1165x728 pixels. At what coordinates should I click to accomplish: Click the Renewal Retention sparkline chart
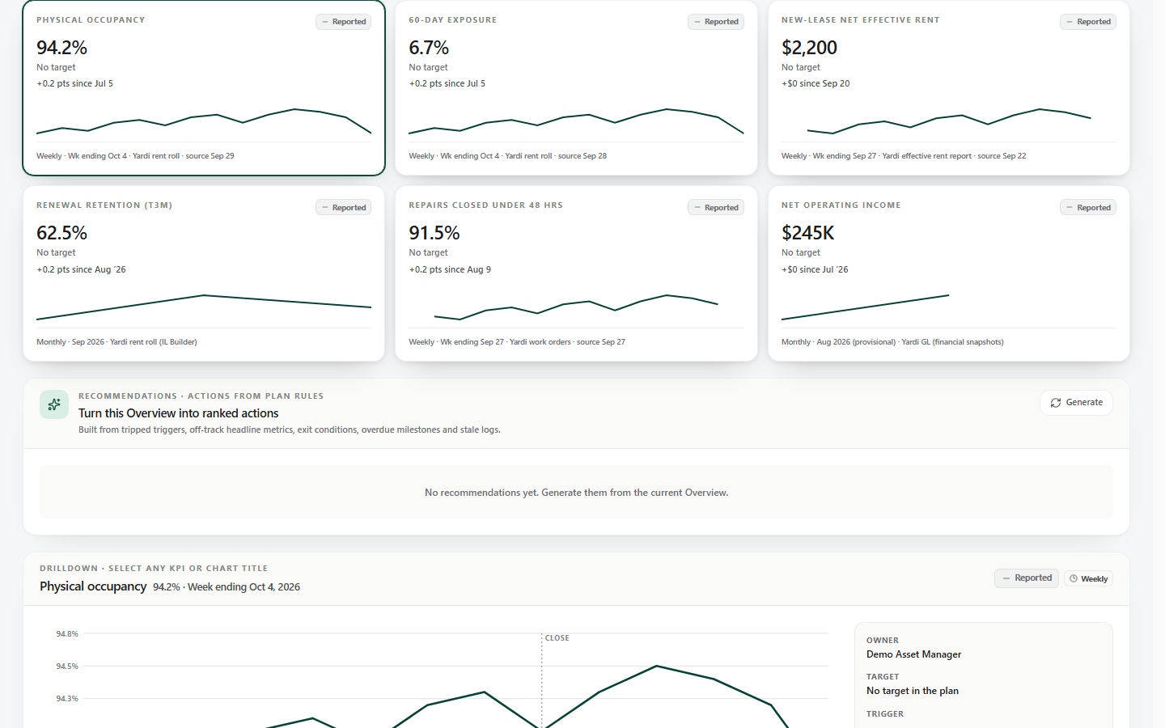(x=204, y=307)
